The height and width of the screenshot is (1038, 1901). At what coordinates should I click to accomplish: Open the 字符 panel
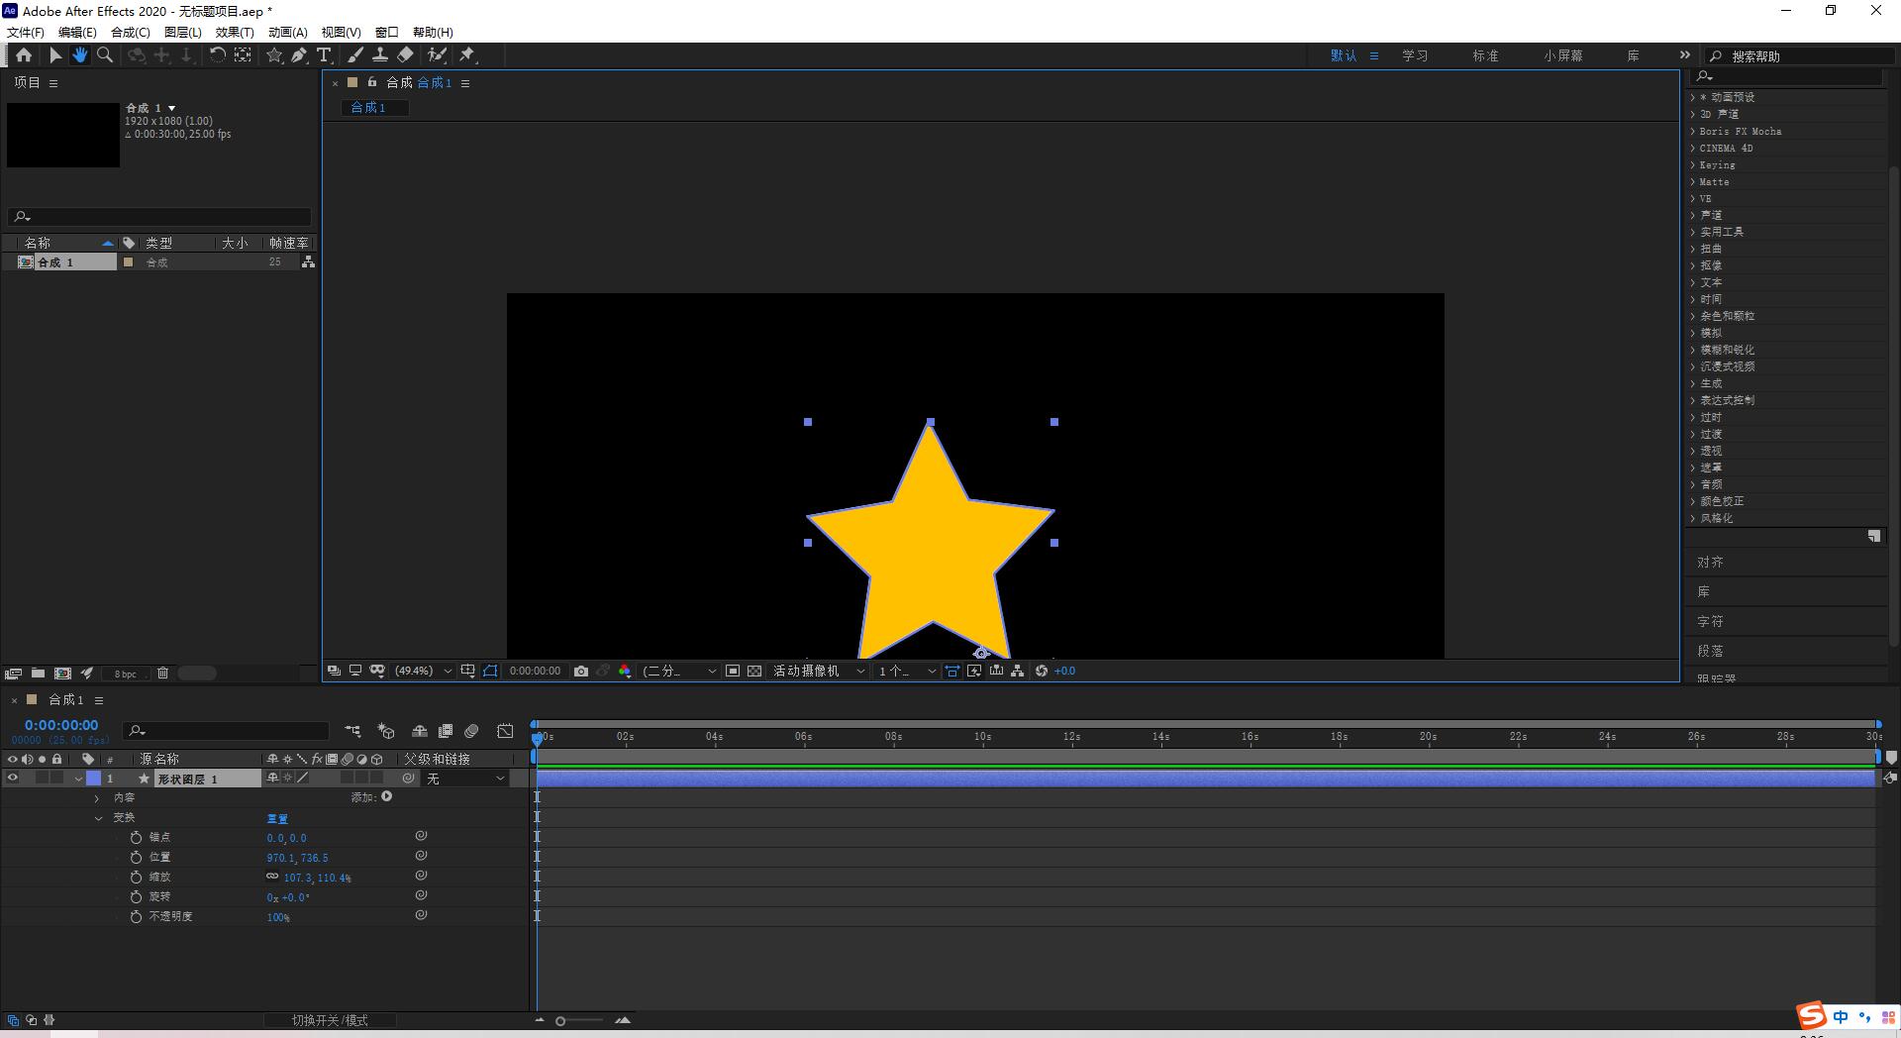1710,621
